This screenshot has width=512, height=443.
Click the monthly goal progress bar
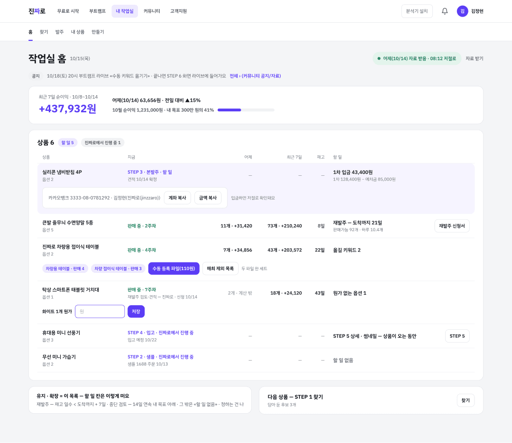246,110
